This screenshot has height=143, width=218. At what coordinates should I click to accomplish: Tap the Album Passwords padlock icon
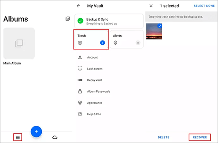pyautogui.click(x=80, y=91)
